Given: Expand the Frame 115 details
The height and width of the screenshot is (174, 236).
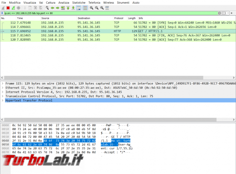Looking at the screenshot, I should coord(3,83).
